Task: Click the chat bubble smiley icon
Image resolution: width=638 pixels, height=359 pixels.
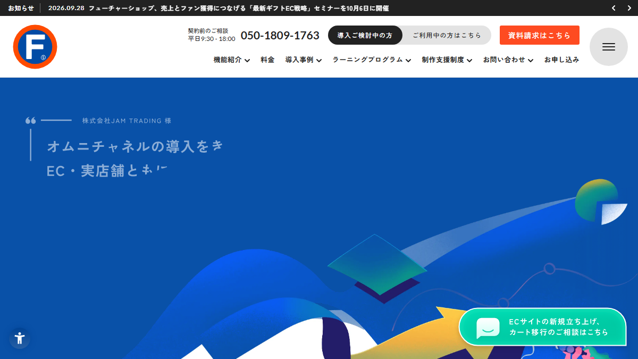Action: point(488,328)
